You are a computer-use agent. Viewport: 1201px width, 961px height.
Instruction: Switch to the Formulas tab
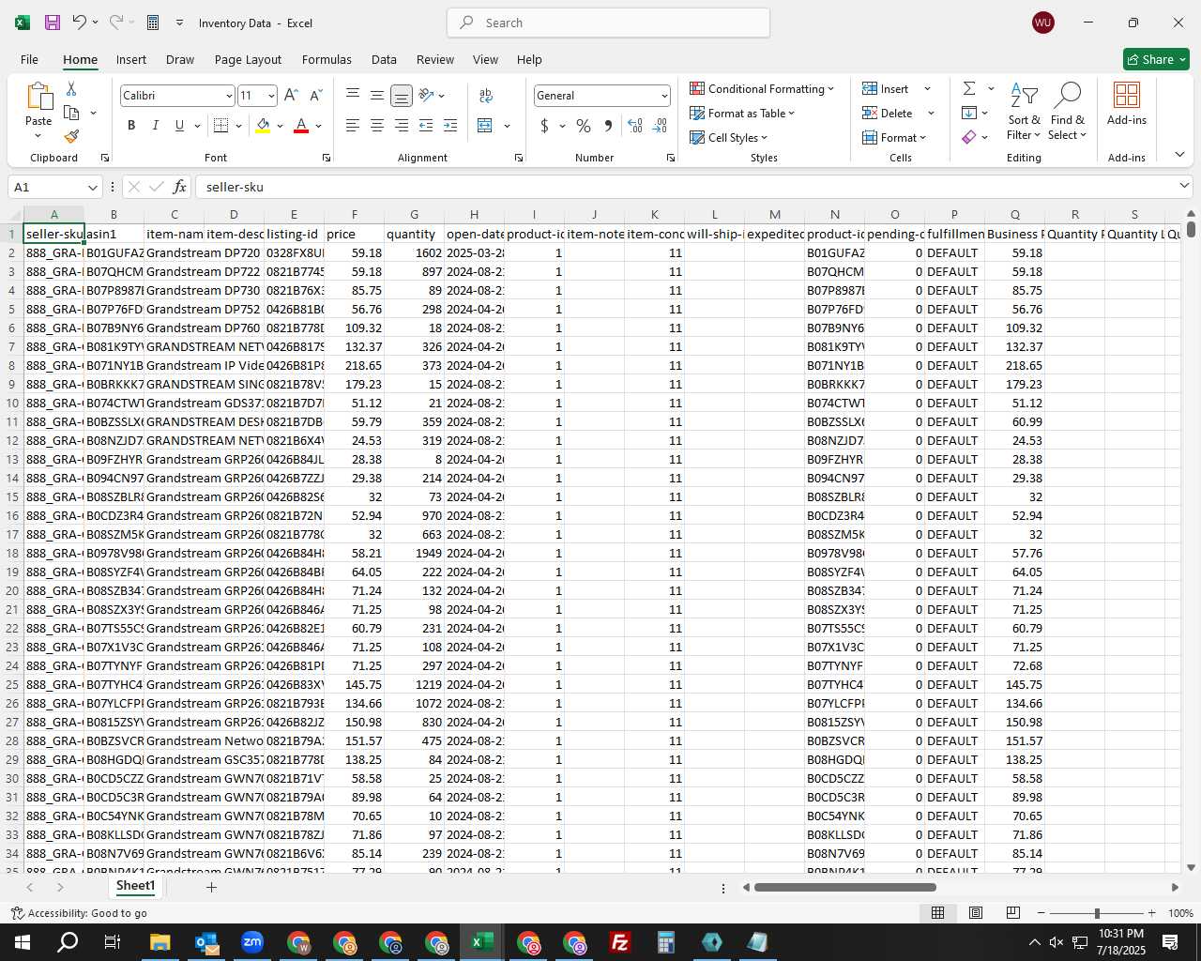(327, 59)
